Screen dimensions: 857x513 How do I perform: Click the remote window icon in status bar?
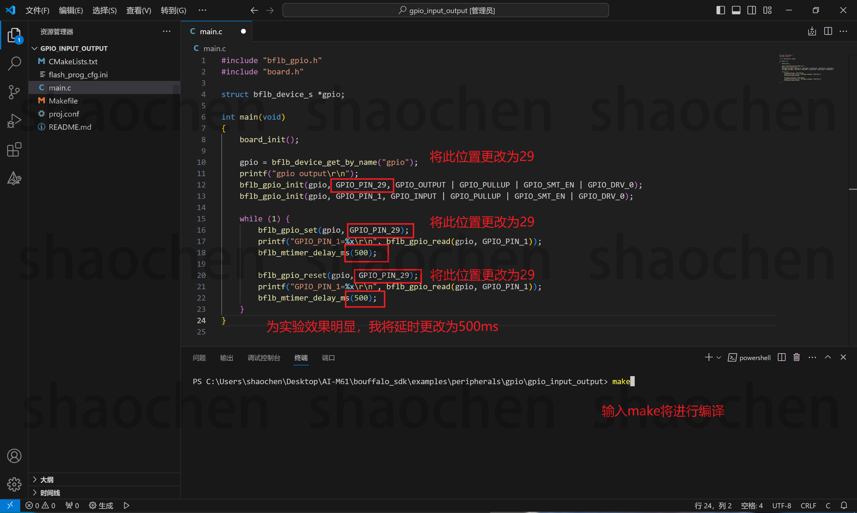pyautogui.click(x=10, y=505)
